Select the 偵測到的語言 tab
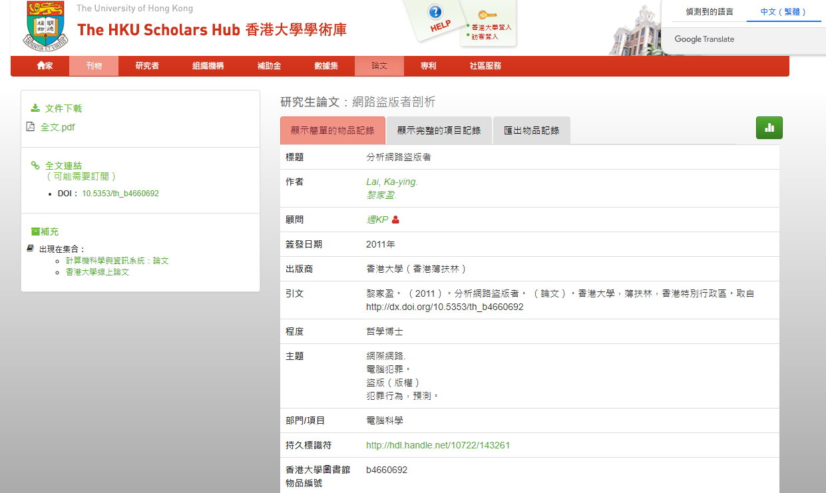Screen dimensions: 826x493 709,12
